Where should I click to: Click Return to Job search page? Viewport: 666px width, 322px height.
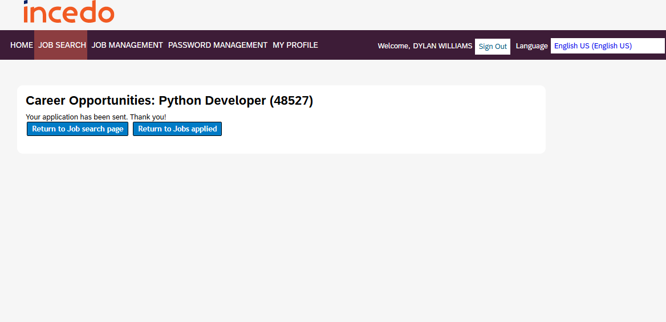coord(78,129)
